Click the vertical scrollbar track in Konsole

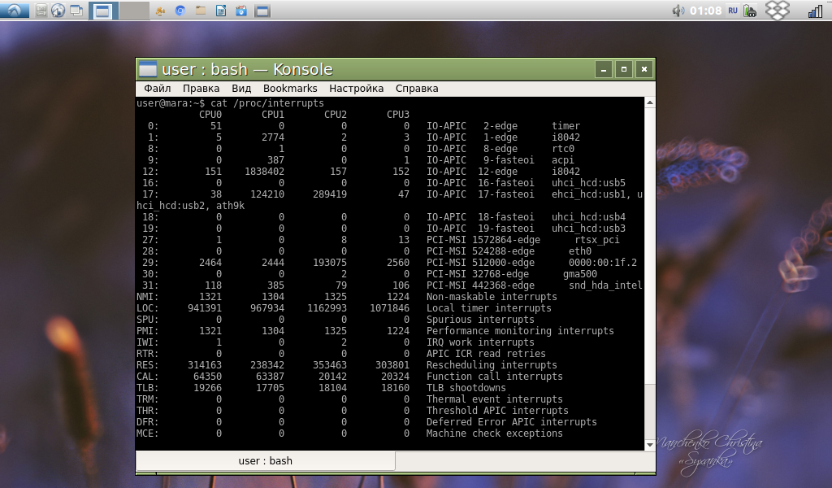(x=650, y=273)
